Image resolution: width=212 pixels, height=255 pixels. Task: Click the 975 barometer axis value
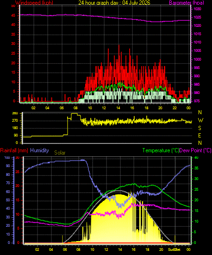[x=197, y=101]
